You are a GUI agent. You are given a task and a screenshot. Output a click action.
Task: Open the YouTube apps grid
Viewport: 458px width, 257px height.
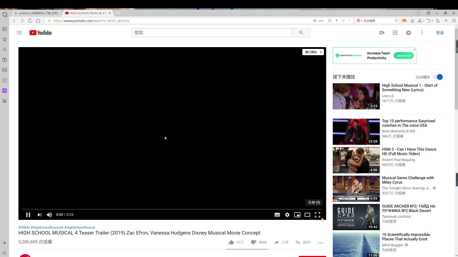click(395, 32)
